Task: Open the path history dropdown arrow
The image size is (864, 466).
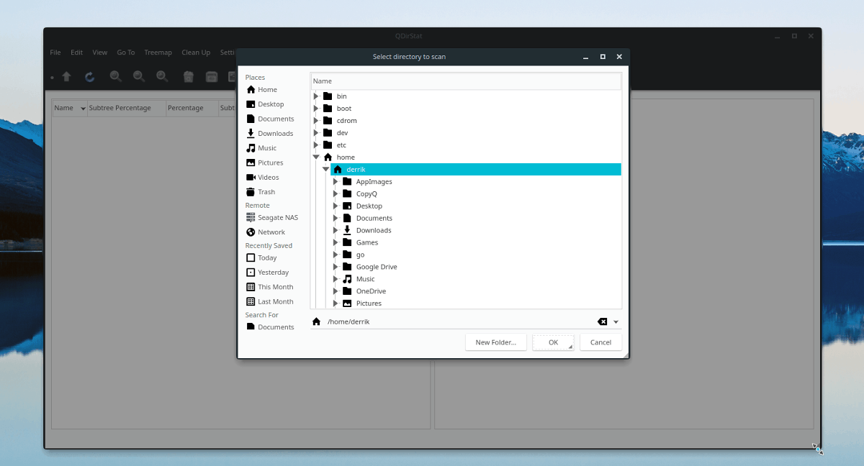Action: 616,321
